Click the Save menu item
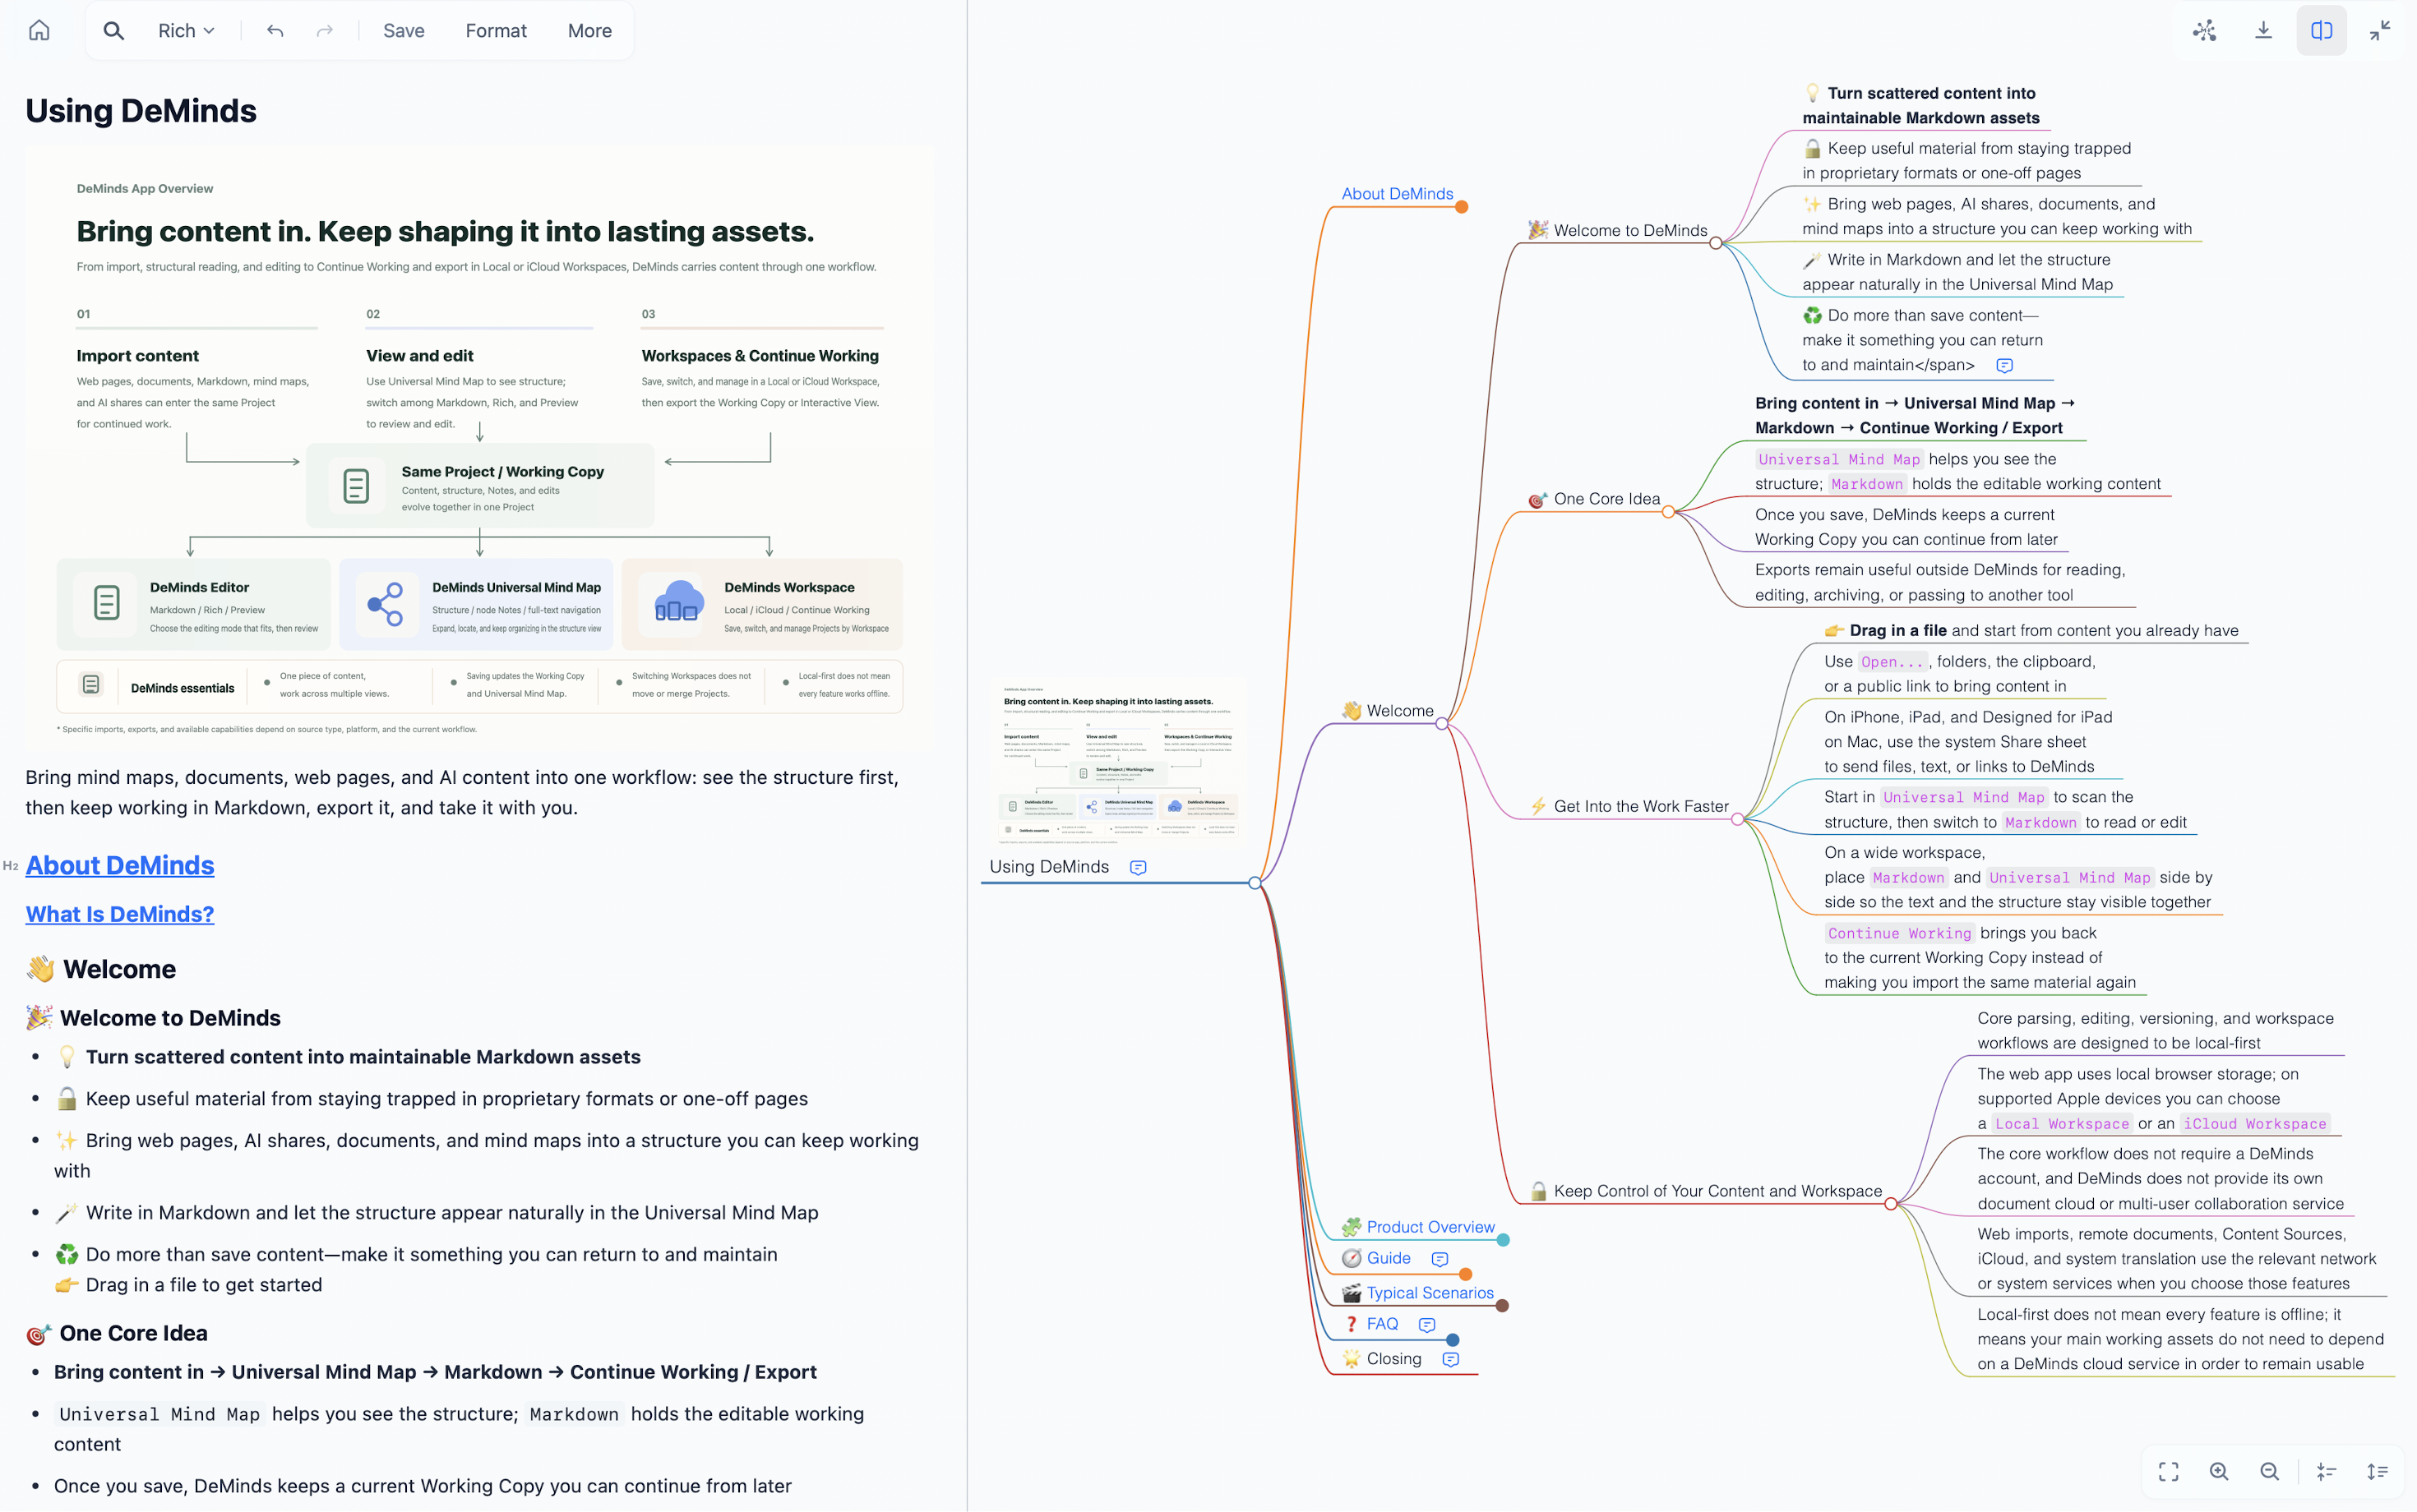This screenshot has height=1512, width=2417. (403, 30)
